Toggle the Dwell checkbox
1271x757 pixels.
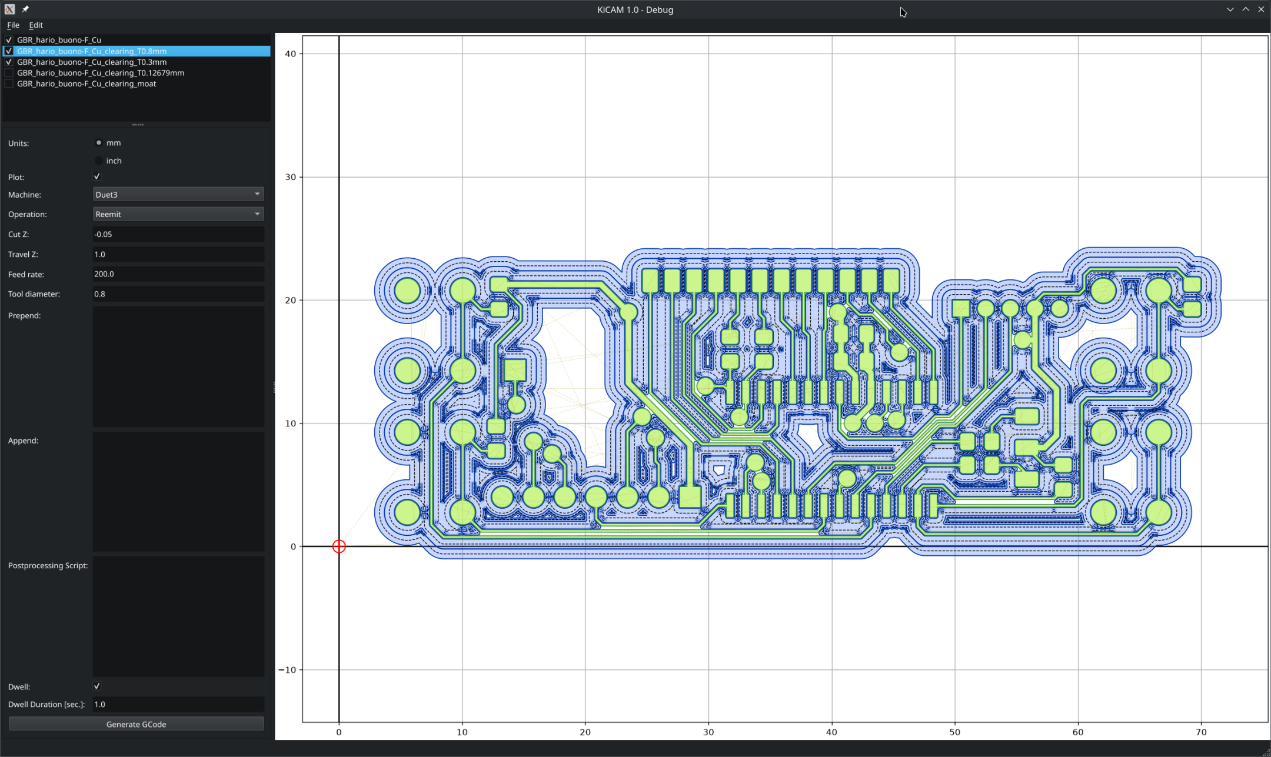point(97,686)
